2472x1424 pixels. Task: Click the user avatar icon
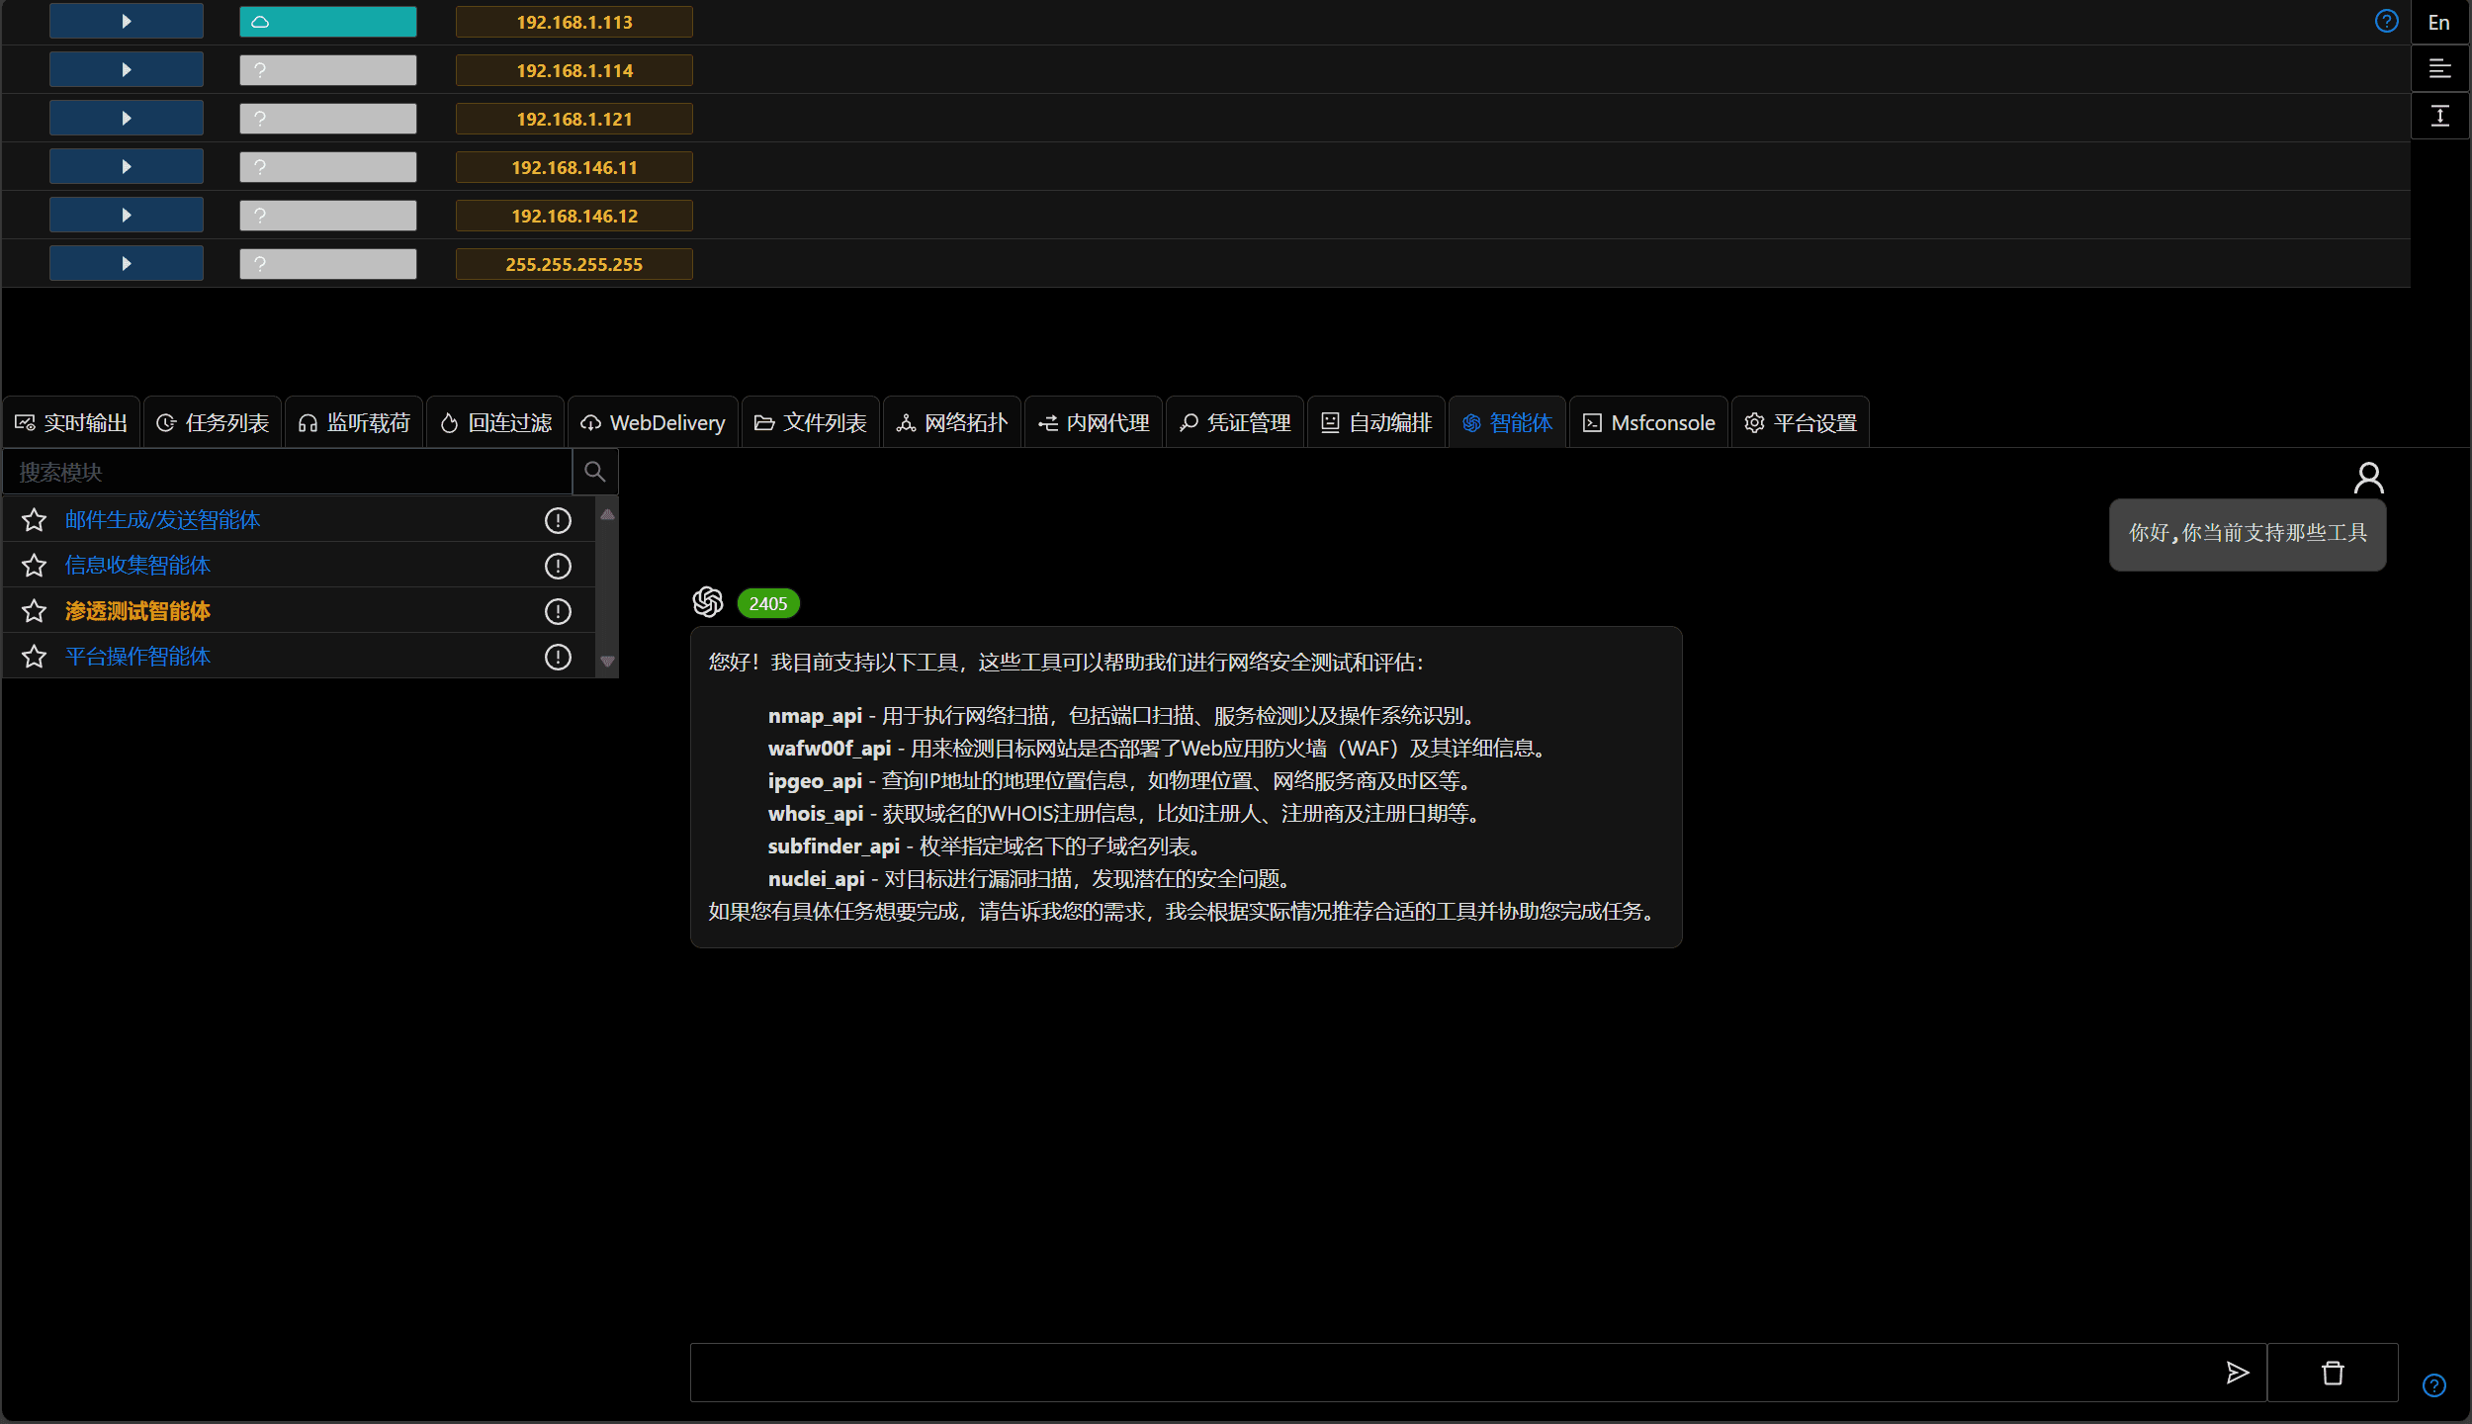click(x=2368, y=479)
